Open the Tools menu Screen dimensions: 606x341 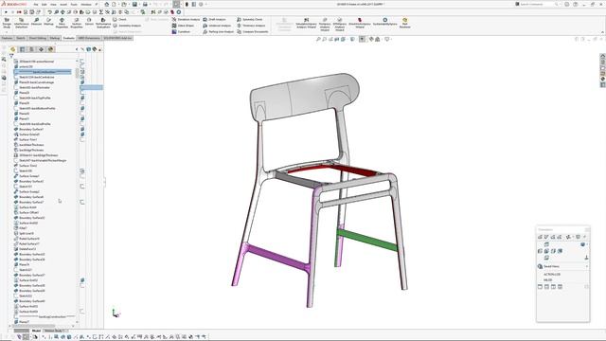coord(74,4)
